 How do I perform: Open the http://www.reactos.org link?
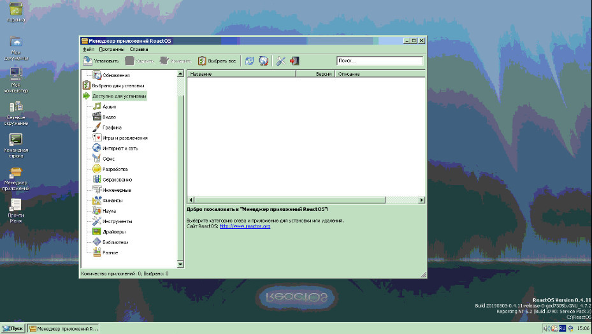click(x=245, y=226)
